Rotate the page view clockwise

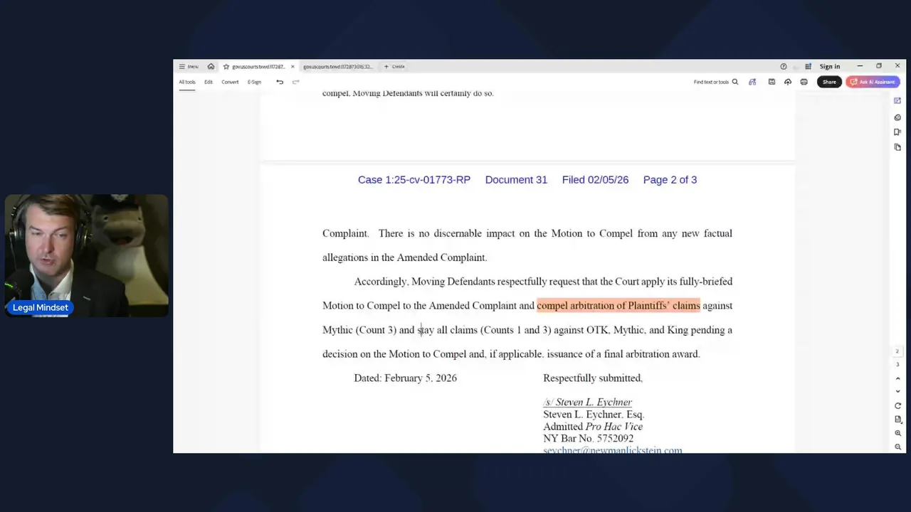click(x=897, y=406)
